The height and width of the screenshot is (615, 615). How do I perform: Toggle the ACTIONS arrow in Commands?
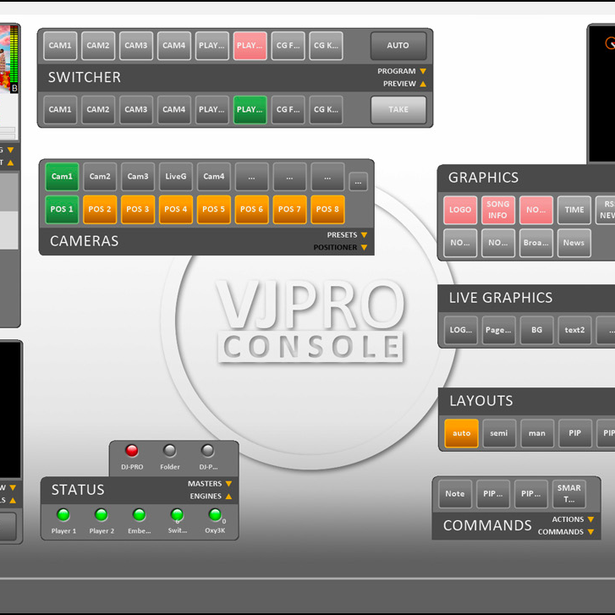pos(590,519)
